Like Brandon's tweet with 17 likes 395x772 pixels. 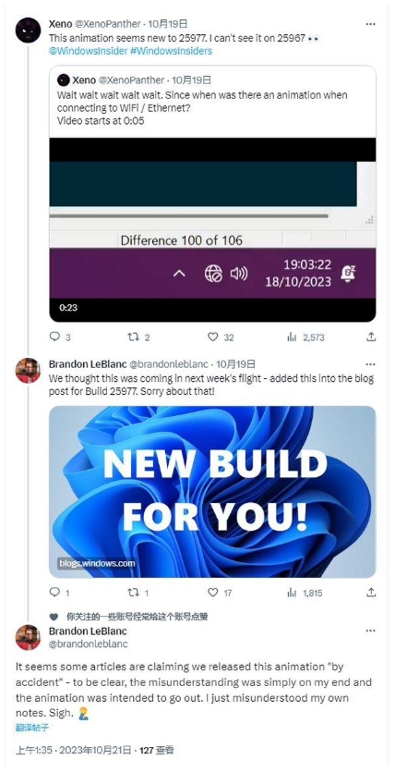click(220, 593)
